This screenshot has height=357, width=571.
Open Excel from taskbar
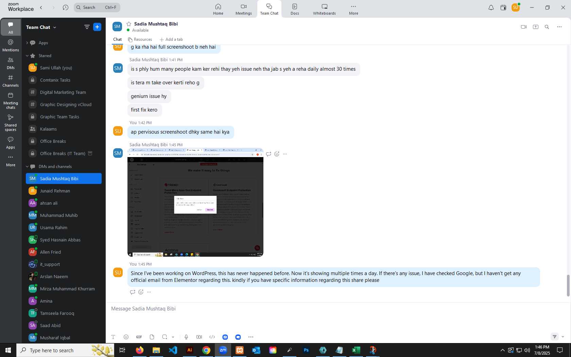pyautogui.click(x=356, y=350)
